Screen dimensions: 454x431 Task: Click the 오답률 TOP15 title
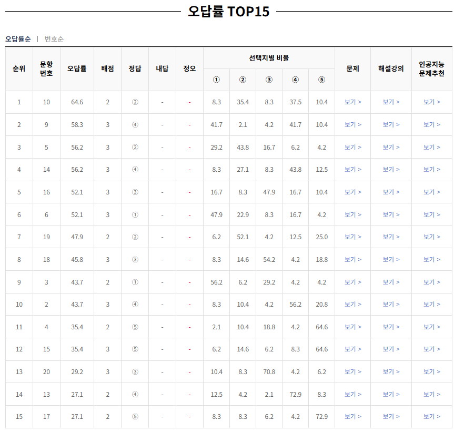[x=229, y=12]
